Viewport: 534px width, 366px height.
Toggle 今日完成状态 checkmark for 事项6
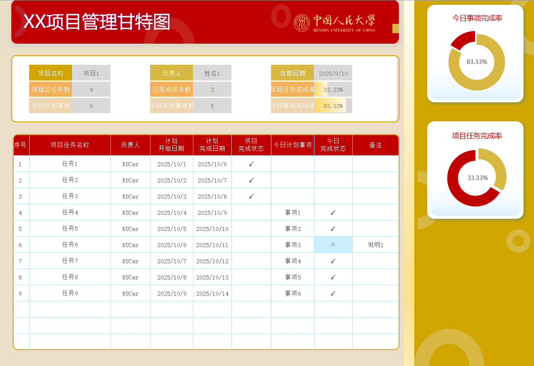point(333,293)
